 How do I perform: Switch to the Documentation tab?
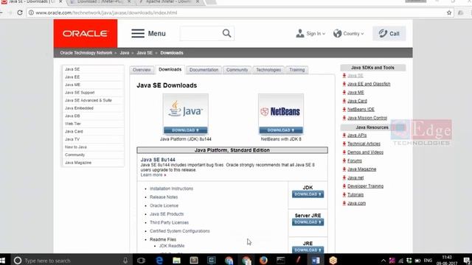204,70
